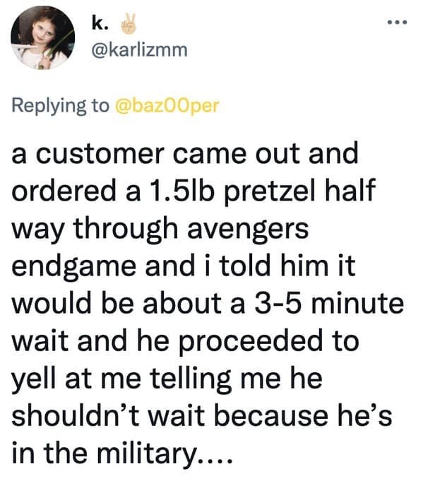Click the word "endgame" in the tweet
Image resolution: width=423 pixels, height=481 pixels.
[73, 267]
